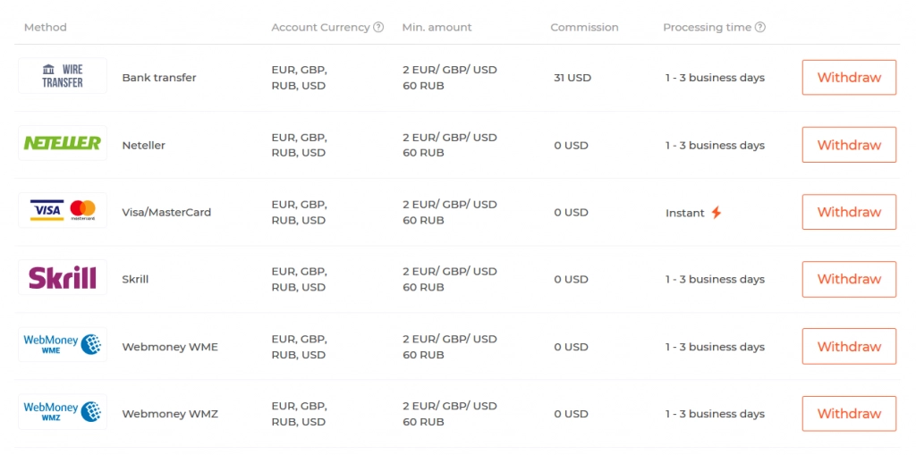
Task: Click the WebMoney WMZ logo icon
Action: [x=63, y=412]
